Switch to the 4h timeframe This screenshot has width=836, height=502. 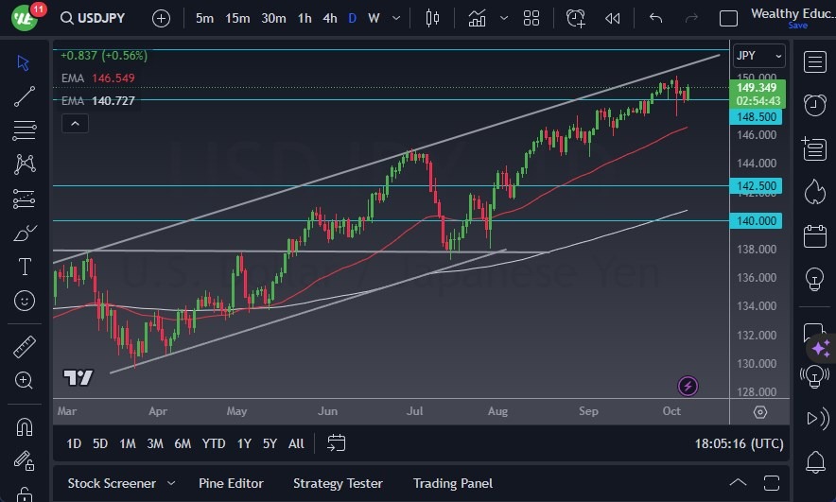click(329, 18)
